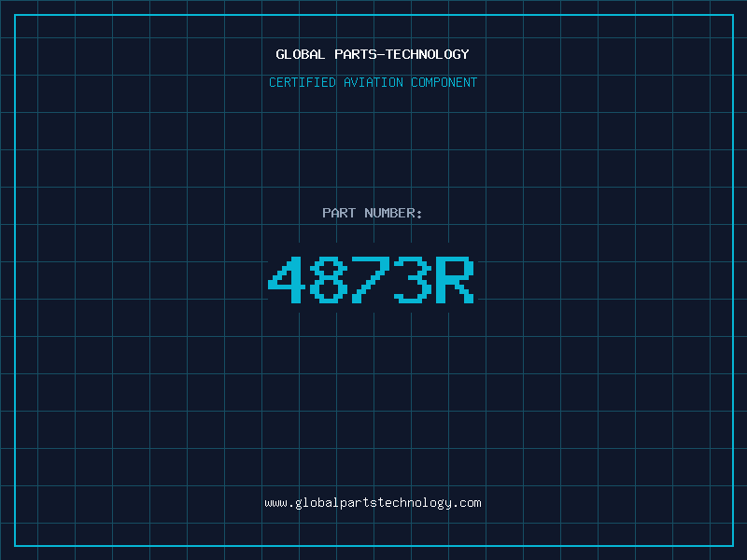
Task: Select the word COMPONENT in subtitle
Action: pyautogui.click(x=444, y=82)
